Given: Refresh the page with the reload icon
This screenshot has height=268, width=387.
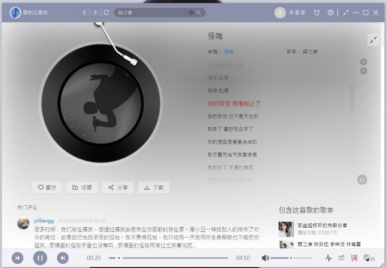Looking at the screenshot, I should pos(107,12).
